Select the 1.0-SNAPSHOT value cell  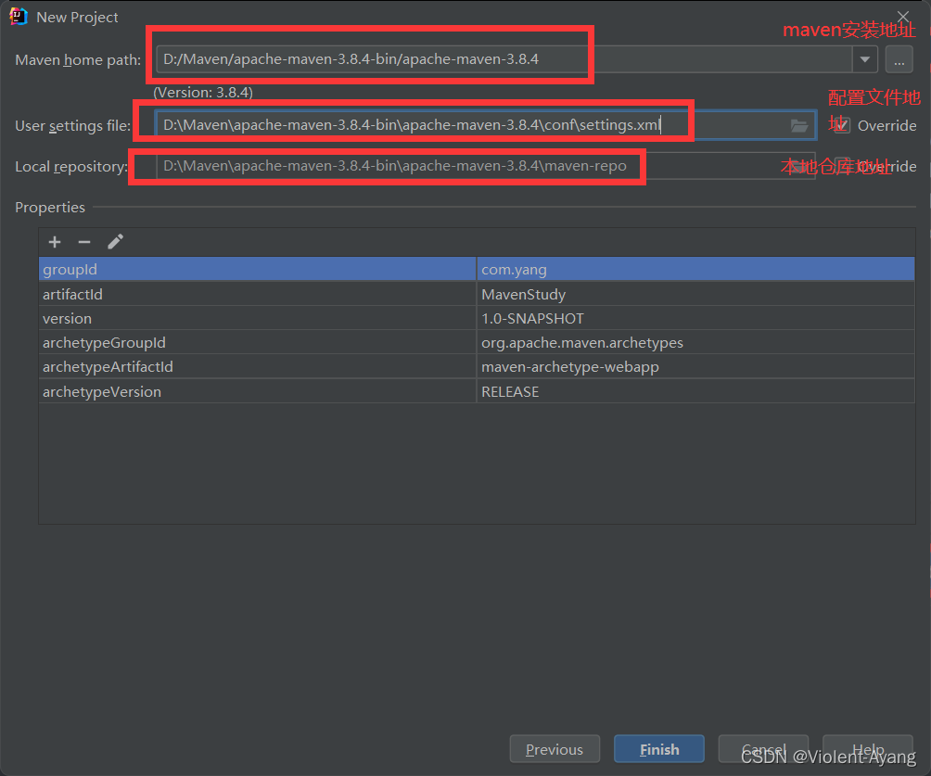(x=695, y=318)
